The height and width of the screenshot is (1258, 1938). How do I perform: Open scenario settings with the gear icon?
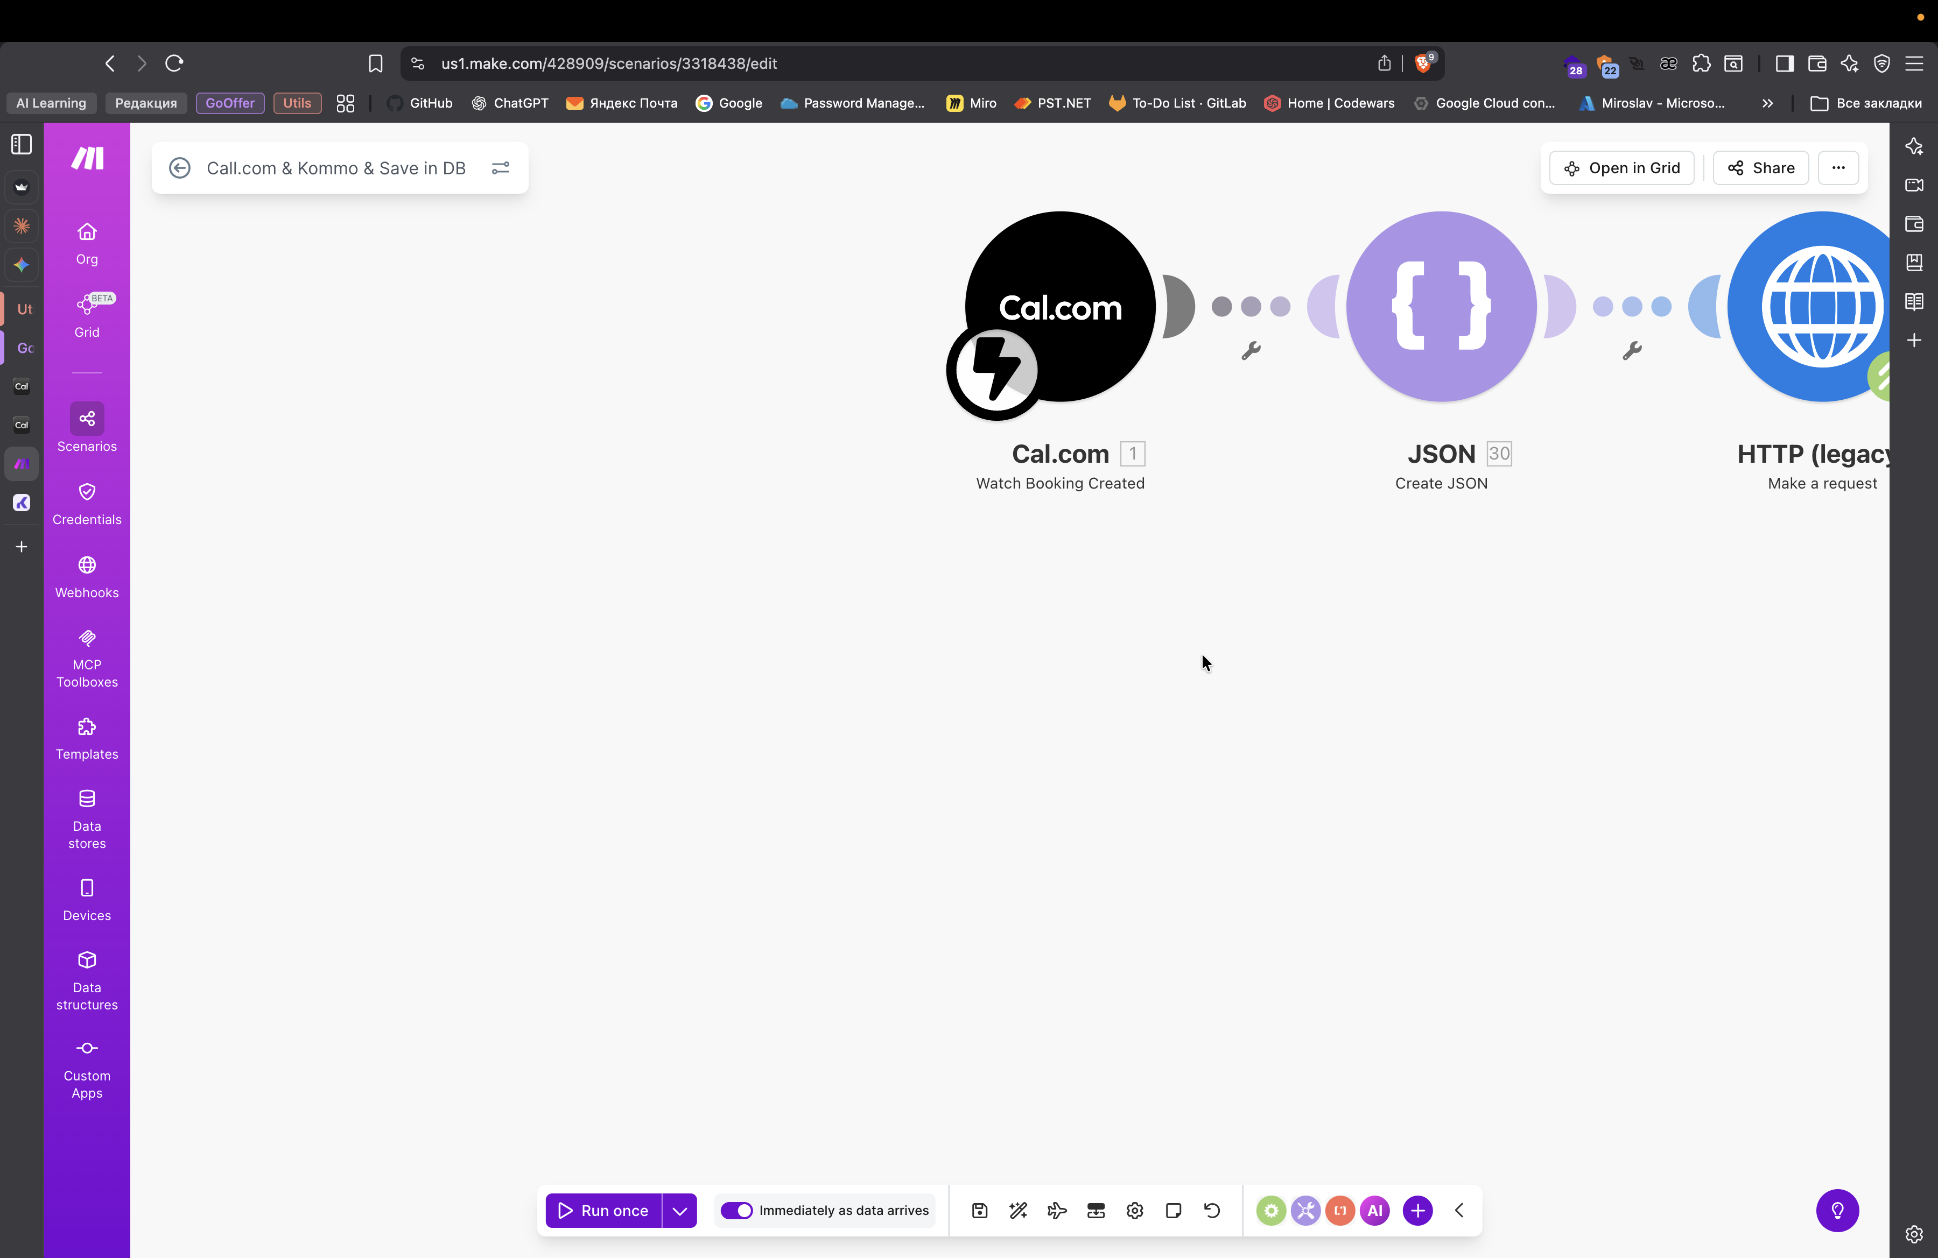point(1134,1210)
